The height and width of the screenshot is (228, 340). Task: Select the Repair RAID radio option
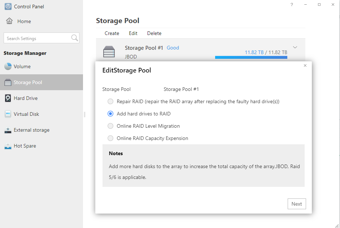tap(110, 101)
